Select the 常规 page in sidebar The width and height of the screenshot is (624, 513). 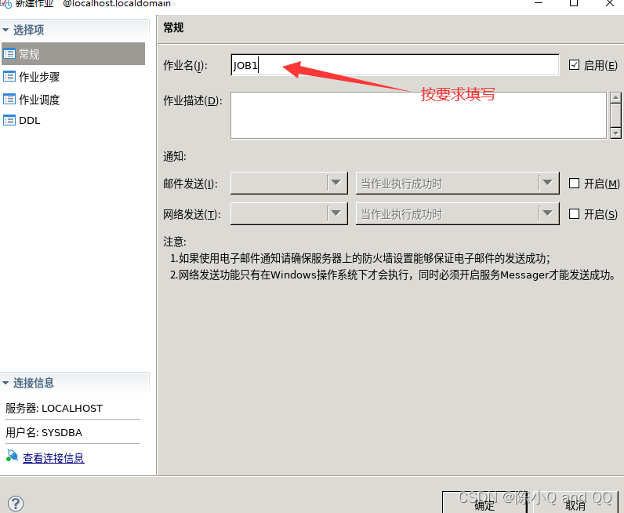click(73, 54)
